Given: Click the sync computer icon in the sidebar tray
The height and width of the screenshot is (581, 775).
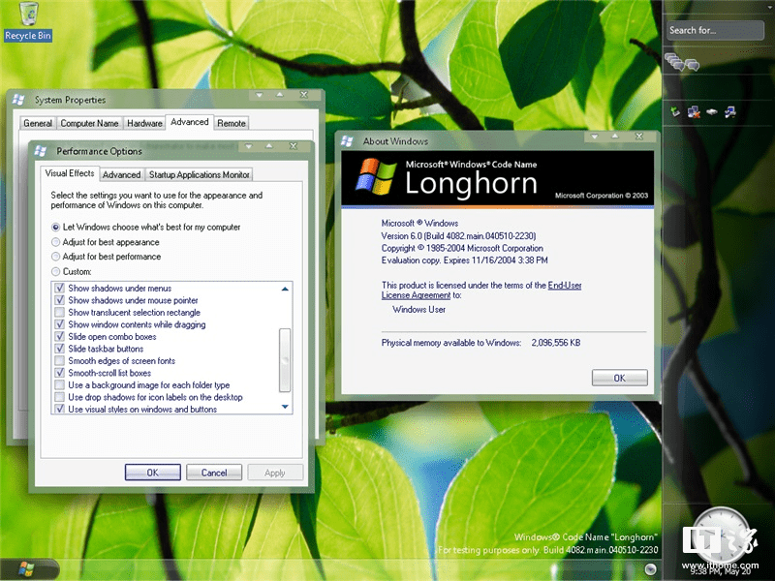Looking at the screenshot, I should tap(728, 112).
